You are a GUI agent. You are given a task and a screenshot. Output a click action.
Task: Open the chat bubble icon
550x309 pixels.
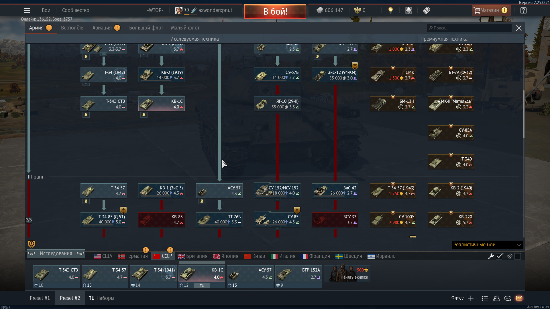point(508,298)
